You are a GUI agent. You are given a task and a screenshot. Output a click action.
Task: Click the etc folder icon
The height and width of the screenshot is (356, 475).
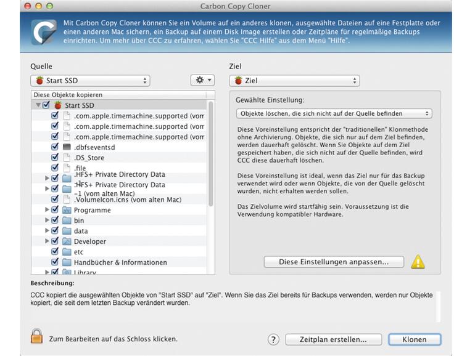coord(67,252)
